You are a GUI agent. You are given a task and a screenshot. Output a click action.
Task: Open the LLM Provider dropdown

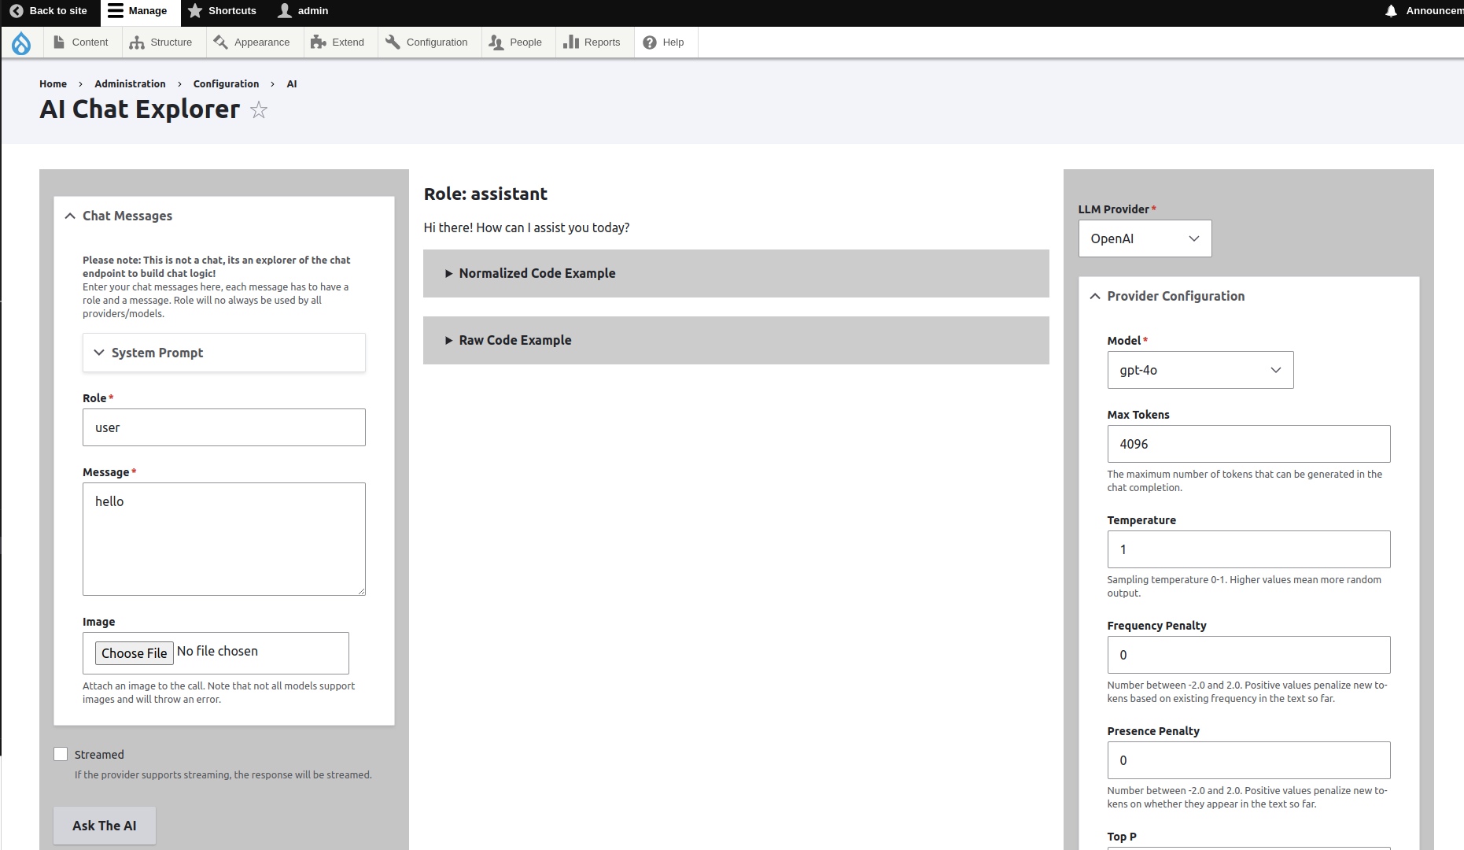(1145, 238)
